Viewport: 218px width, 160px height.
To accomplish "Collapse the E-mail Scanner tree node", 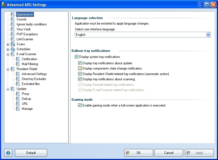I will tap(8, 54).
